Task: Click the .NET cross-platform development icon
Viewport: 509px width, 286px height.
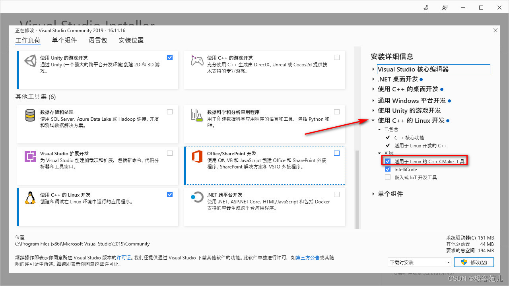Action: coord(197,197)
